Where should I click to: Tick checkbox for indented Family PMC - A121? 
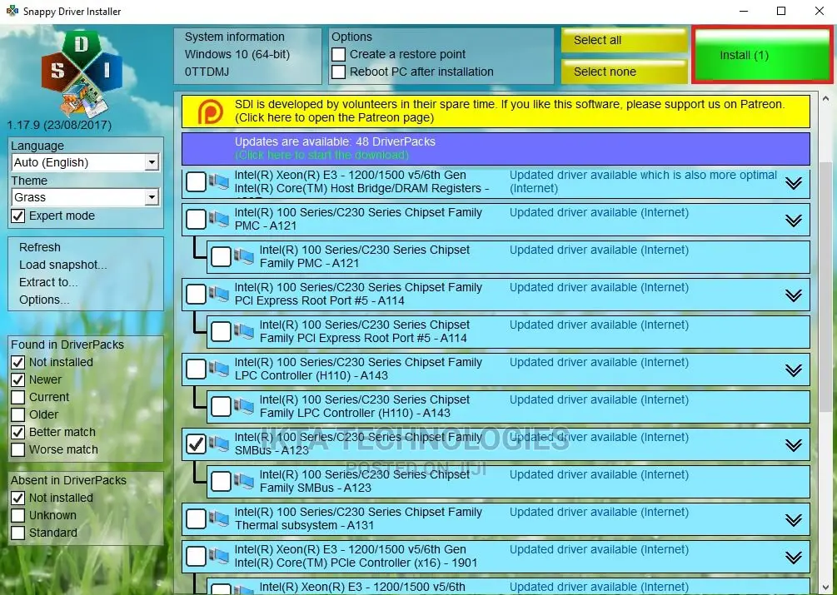(221, 256)
